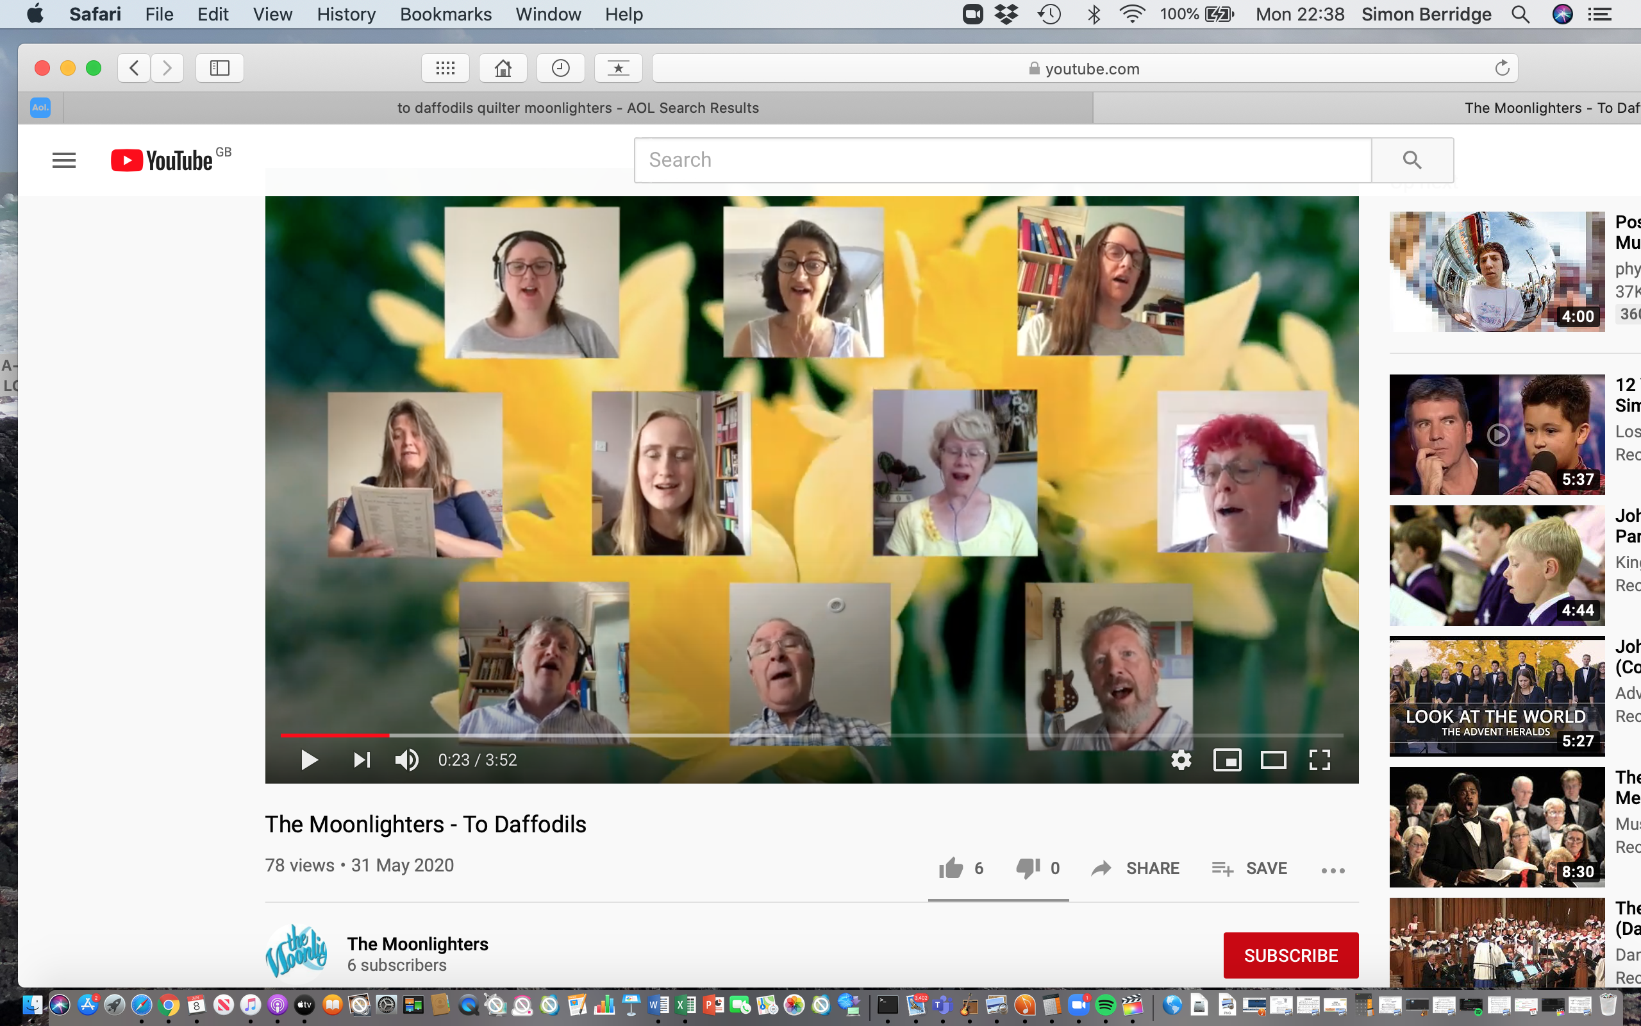The height and width of the screenshot is (1026, 1641).
Task: Show Safari Top Sites grid
Action: click(x=446, y=68)
